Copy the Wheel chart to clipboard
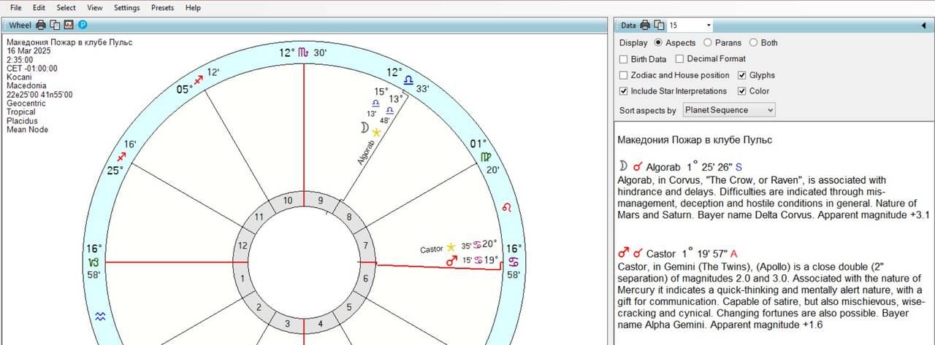The image size is (935, 345). point(55,25)
